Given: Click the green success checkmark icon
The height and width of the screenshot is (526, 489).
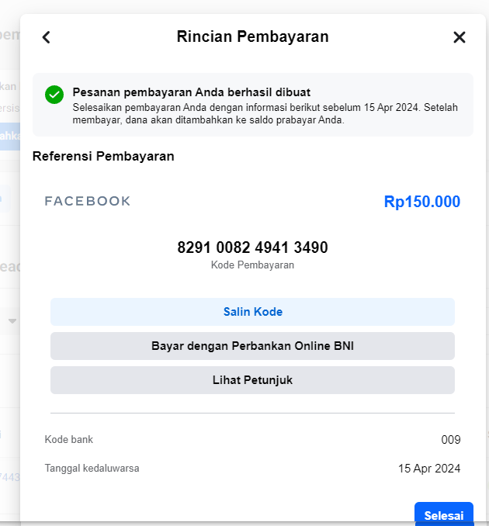Looking at the screenshot, I should pyautogui.click(x=54, y=95).
